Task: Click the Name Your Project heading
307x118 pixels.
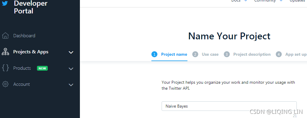Action: click(x=229, y=36)
